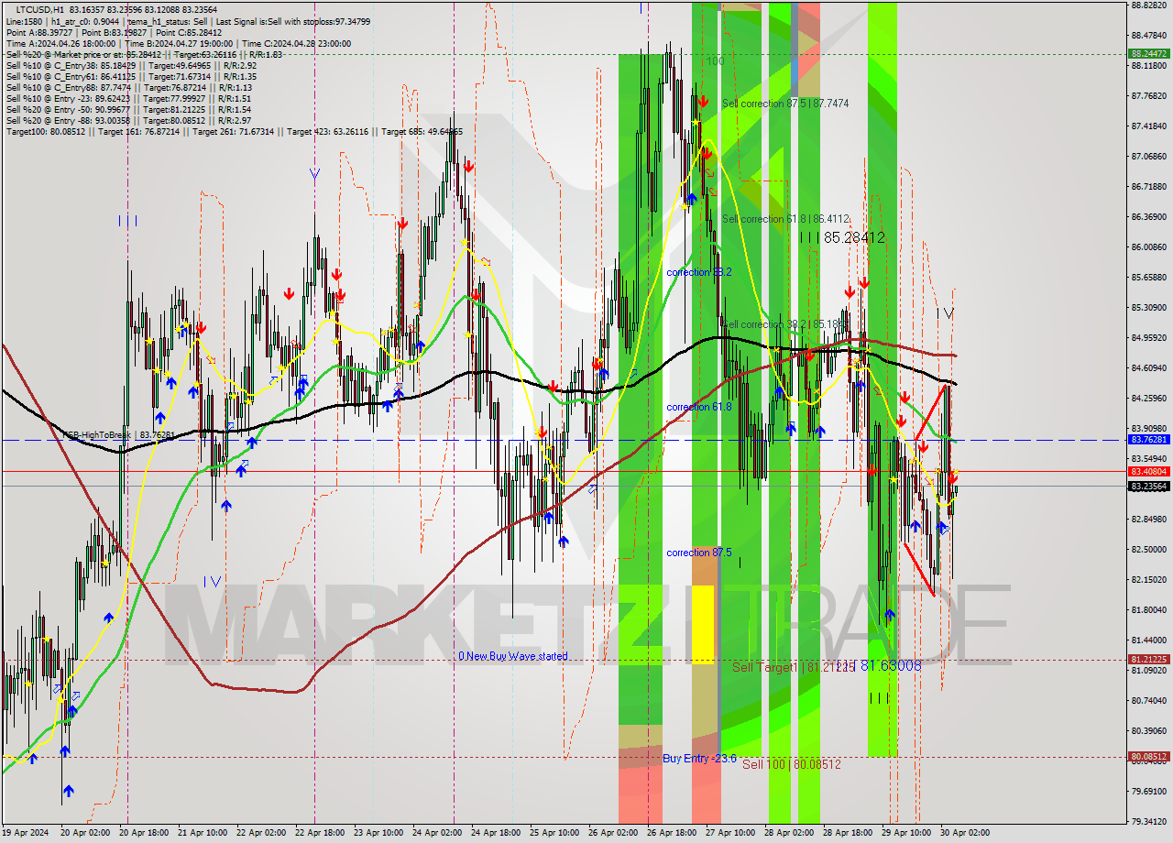Click the '21 Apr 10:00' time axis label
The height and width of the screenshot is (843, 1173).
pyautogui.click(x=201, y=833)
